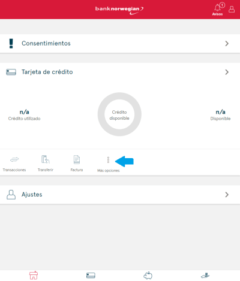The image size is (240, 281).
Task: Expand Consentimientos row chevron
Action: click(x=227, y=44)
